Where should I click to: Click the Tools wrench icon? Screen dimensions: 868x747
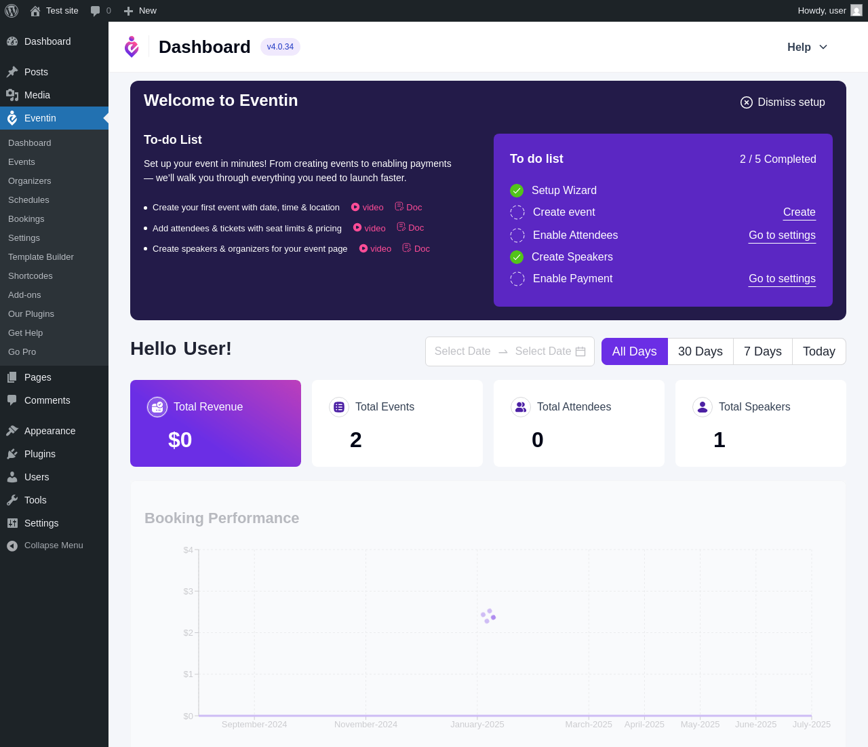pyautogui.click(x=12, y=500)
